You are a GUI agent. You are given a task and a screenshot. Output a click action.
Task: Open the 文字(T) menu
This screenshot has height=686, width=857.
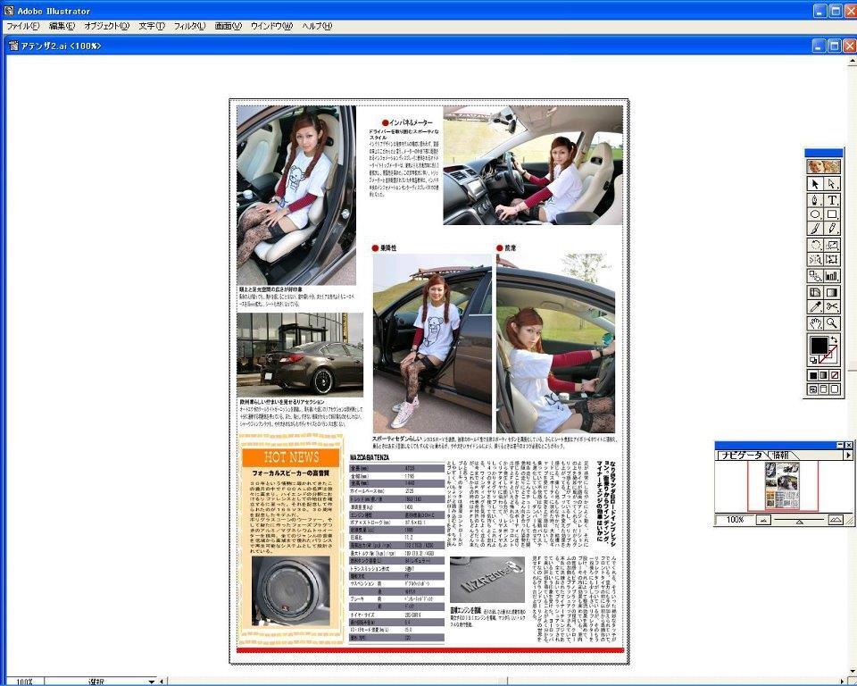coord(152,26)
